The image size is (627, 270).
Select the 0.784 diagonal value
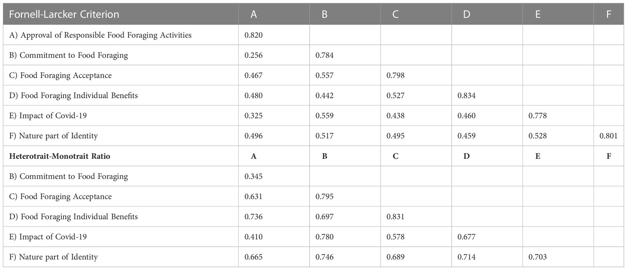point(324,55)
